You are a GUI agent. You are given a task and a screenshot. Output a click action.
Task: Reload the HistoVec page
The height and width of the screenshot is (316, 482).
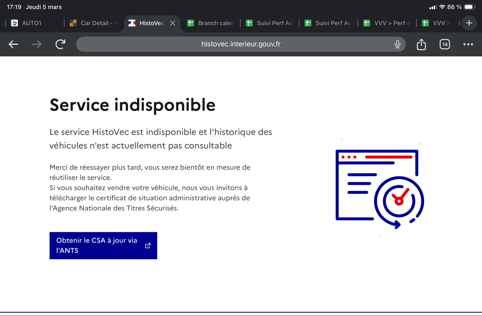pyautogui.click(x=60, y=45)
